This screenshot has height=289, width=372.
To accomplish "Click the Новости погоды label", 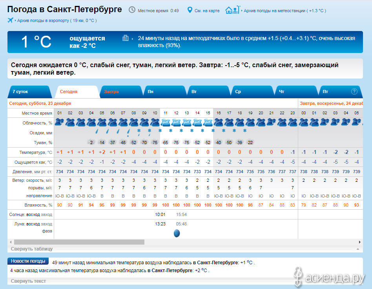I will point(28,262).
